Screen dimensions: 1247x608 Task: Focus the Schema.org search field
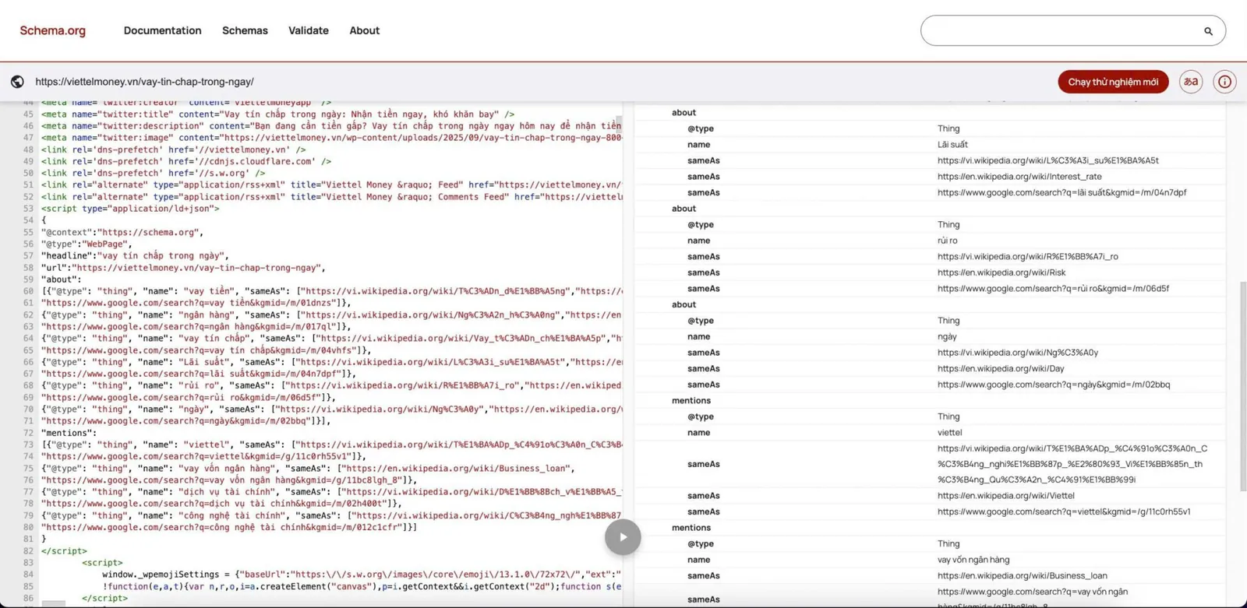1073,31
